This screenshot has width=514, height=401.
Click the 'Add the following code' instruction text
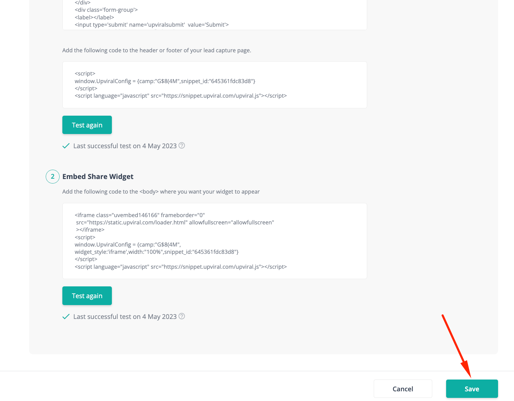coord(157,50)
